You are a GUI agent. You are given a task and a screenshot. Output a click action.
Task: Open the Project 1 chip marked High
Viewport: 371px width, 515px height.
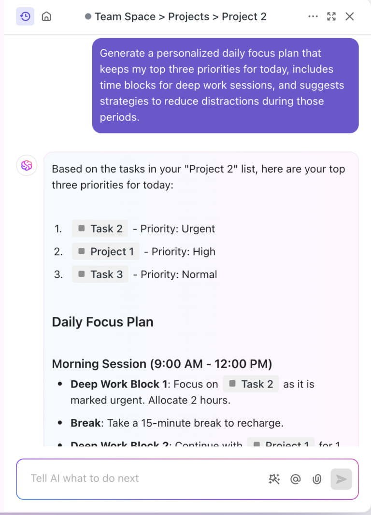point(106,252)
